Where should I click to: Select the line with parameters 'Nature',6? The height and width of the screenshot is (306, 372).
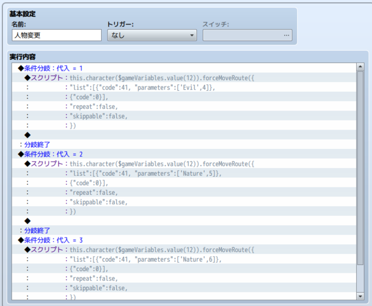click(184, 259)
